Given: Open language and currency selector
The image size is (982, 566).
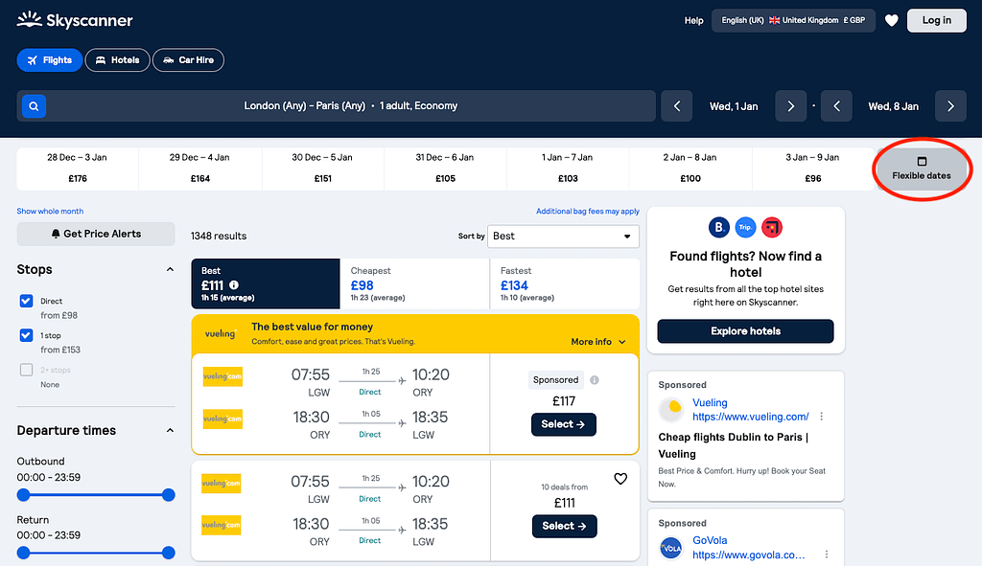Looking at the screenshot, I should (x=793, y=21).
